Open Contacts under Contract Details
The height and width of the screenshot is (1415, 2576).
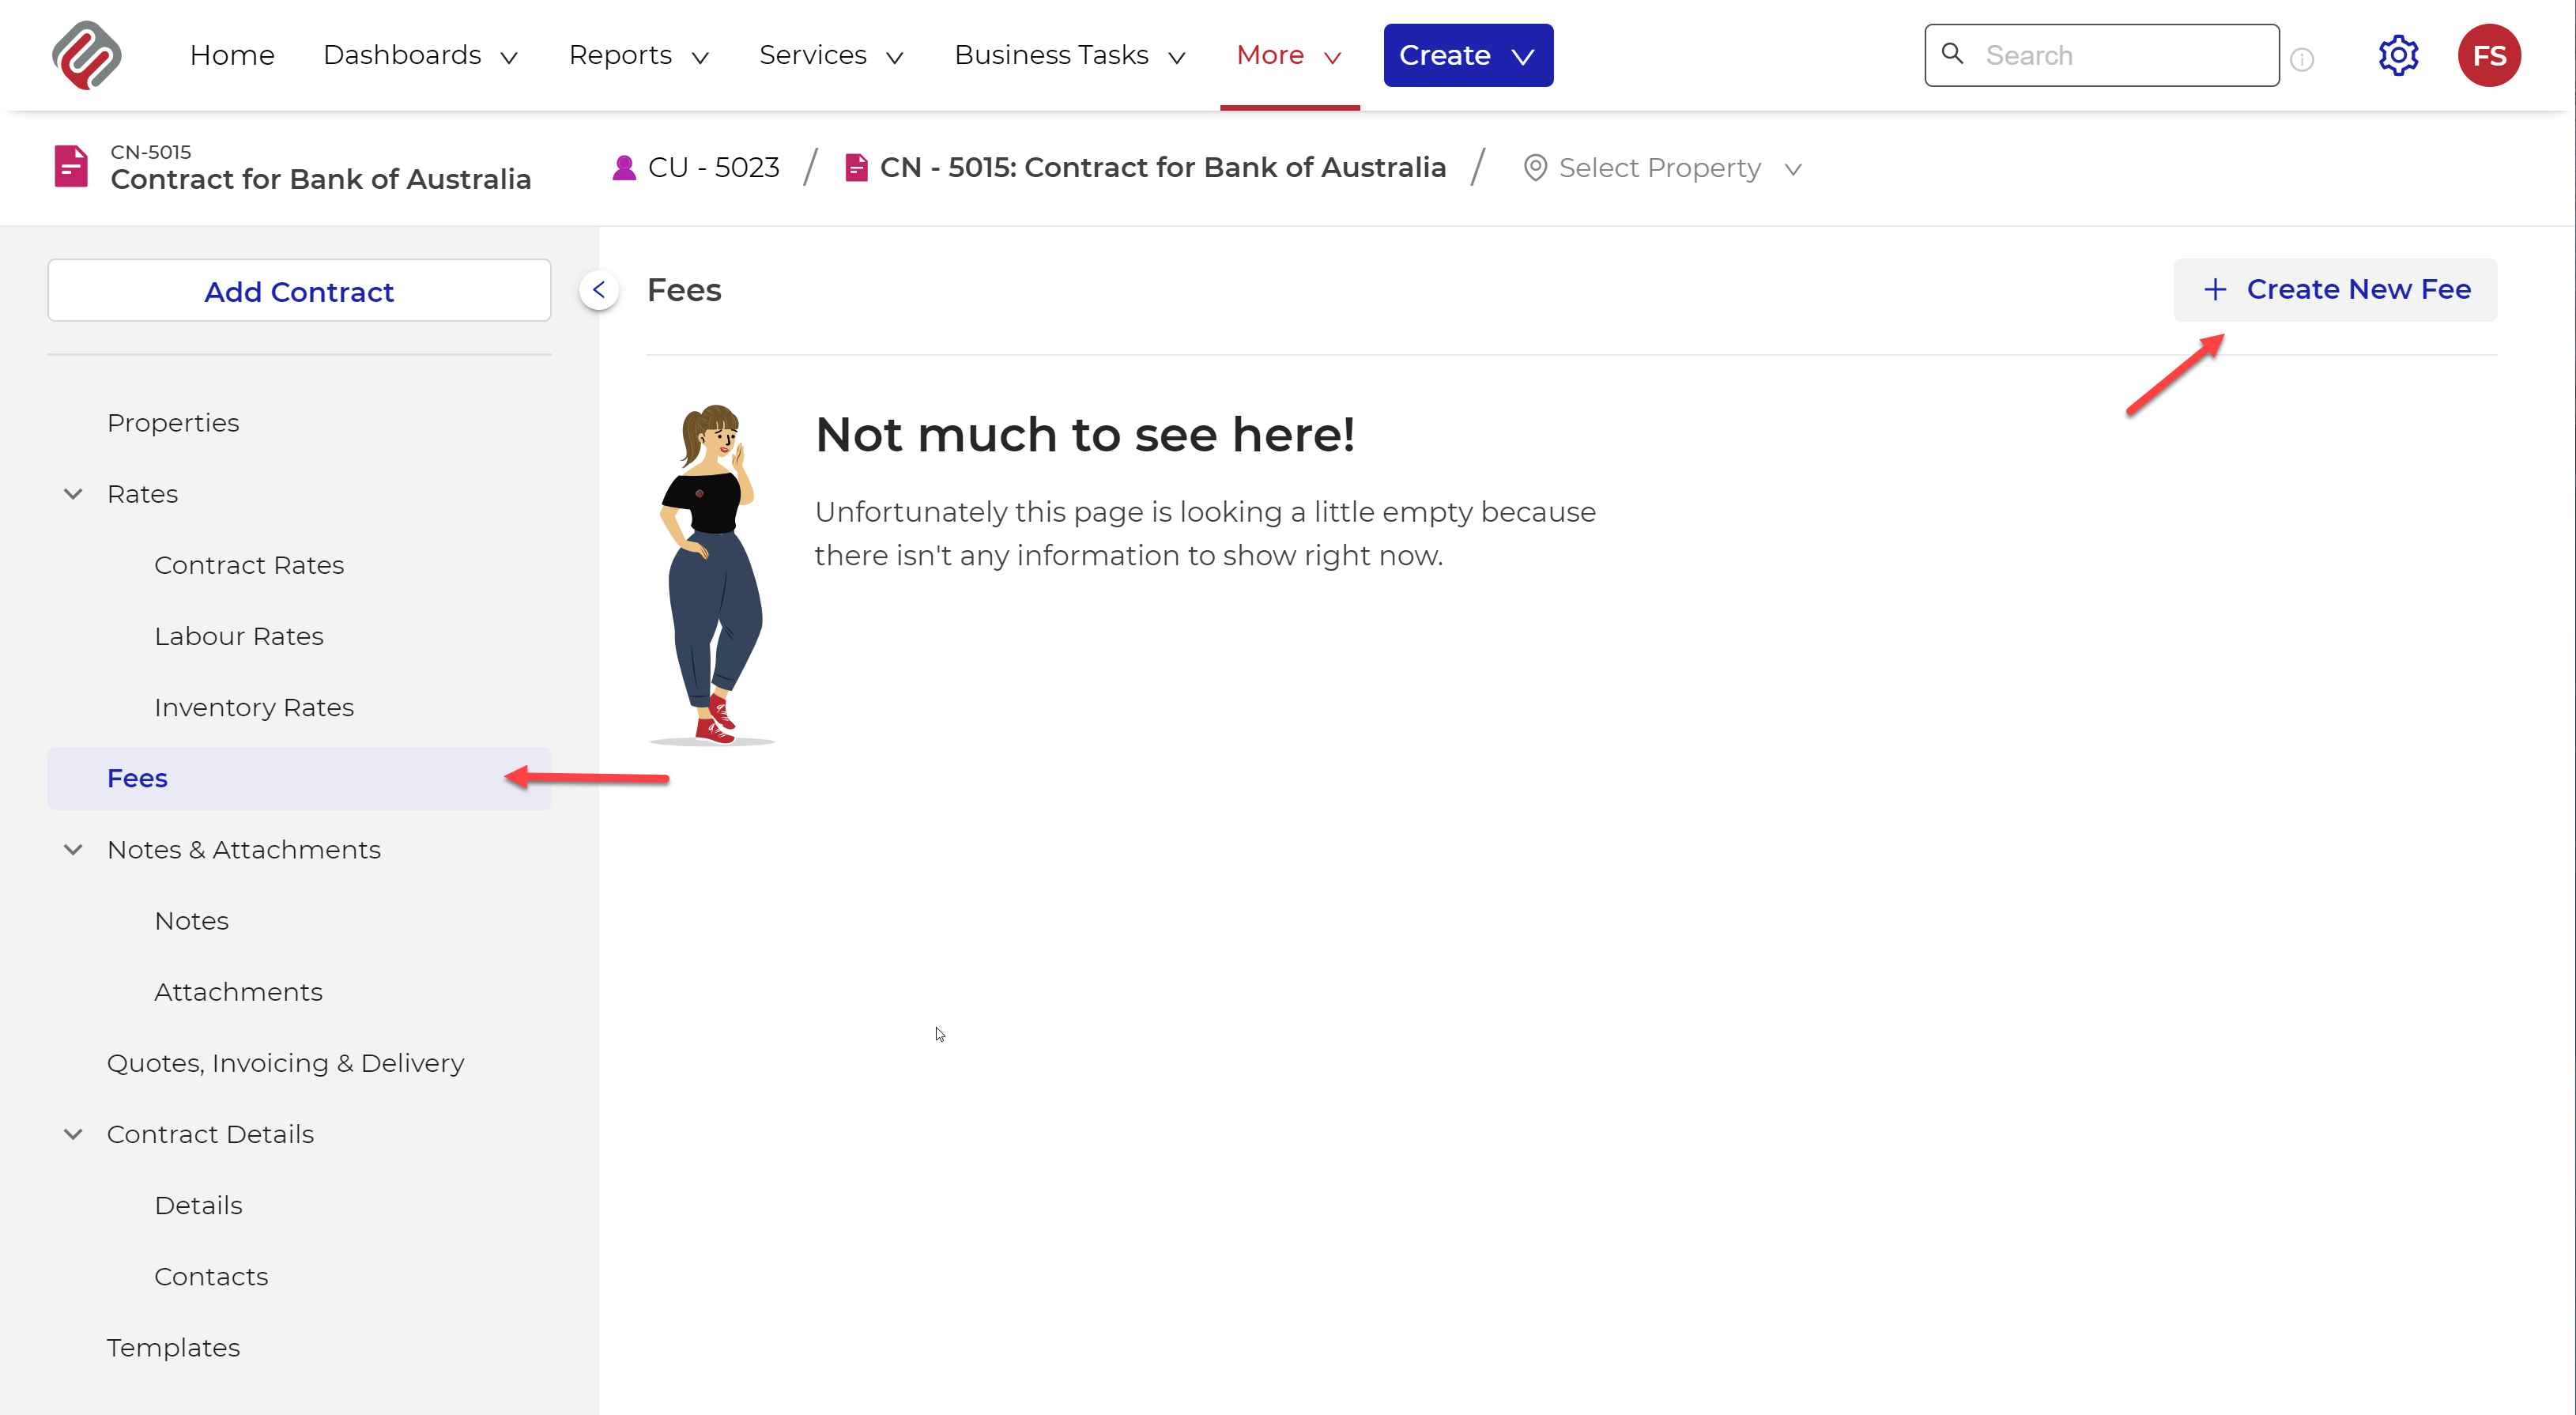(x=211, y=1276)
